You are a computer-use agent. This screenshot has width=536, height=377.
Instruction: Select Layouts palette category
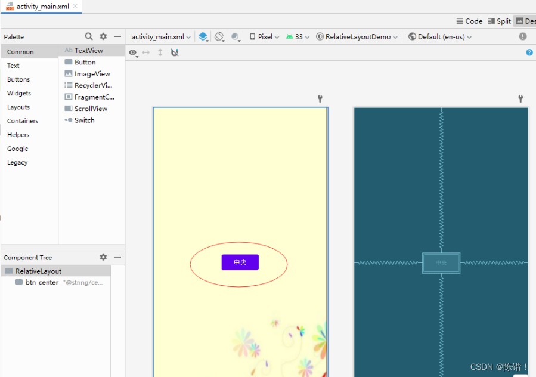click(29, 107)
